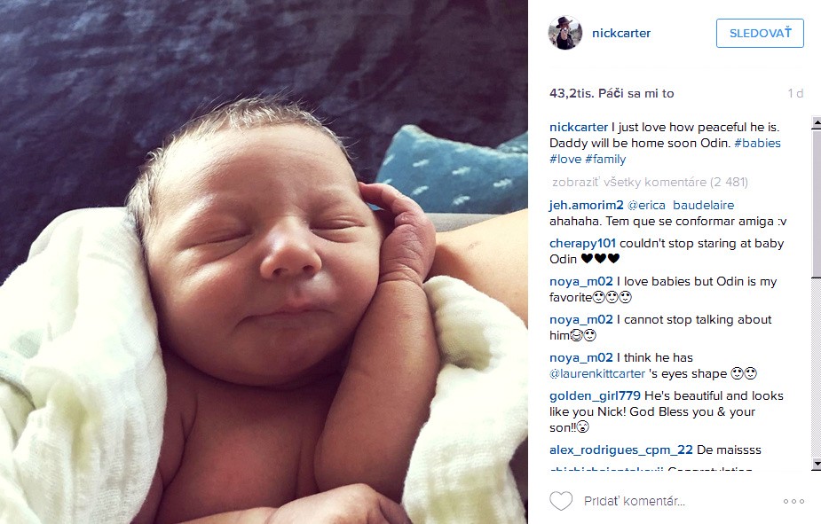Image resolution: width=821 pixels, height=524 pixels.
Task: Open the #love hashtag
Action: coord(565,159)
